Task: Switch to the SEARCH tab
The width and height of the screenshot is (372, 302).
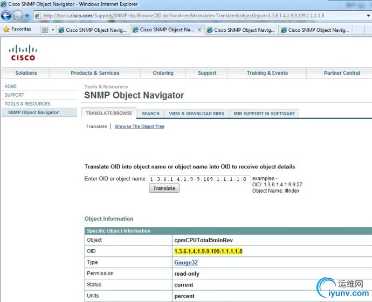Action: click(150, 114)
